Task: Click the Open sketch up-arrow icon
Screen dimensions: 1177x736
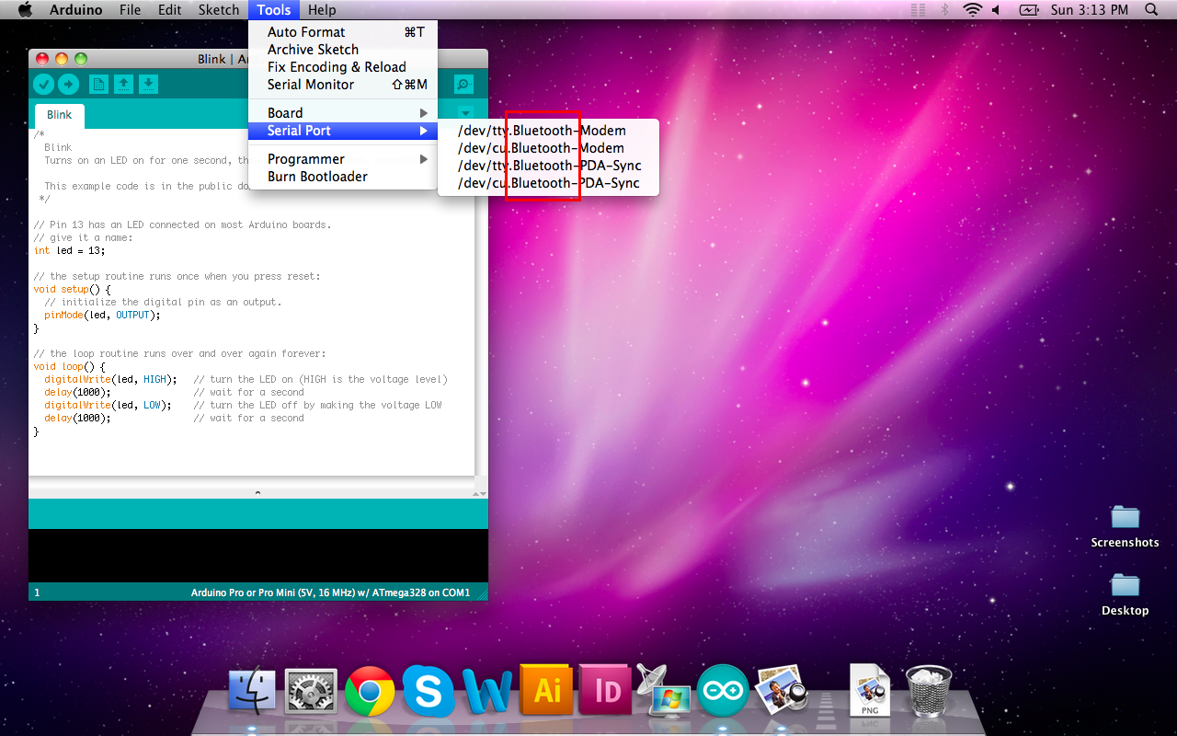Action: tap(123, 85)
